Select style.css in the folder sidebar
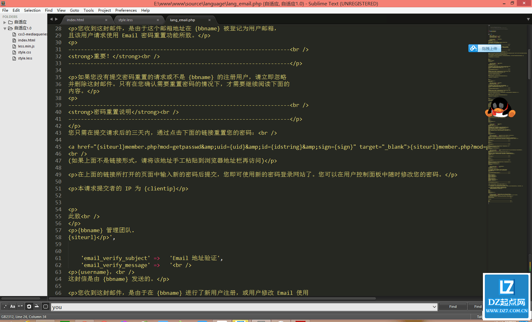 click(x=25, y=52)
